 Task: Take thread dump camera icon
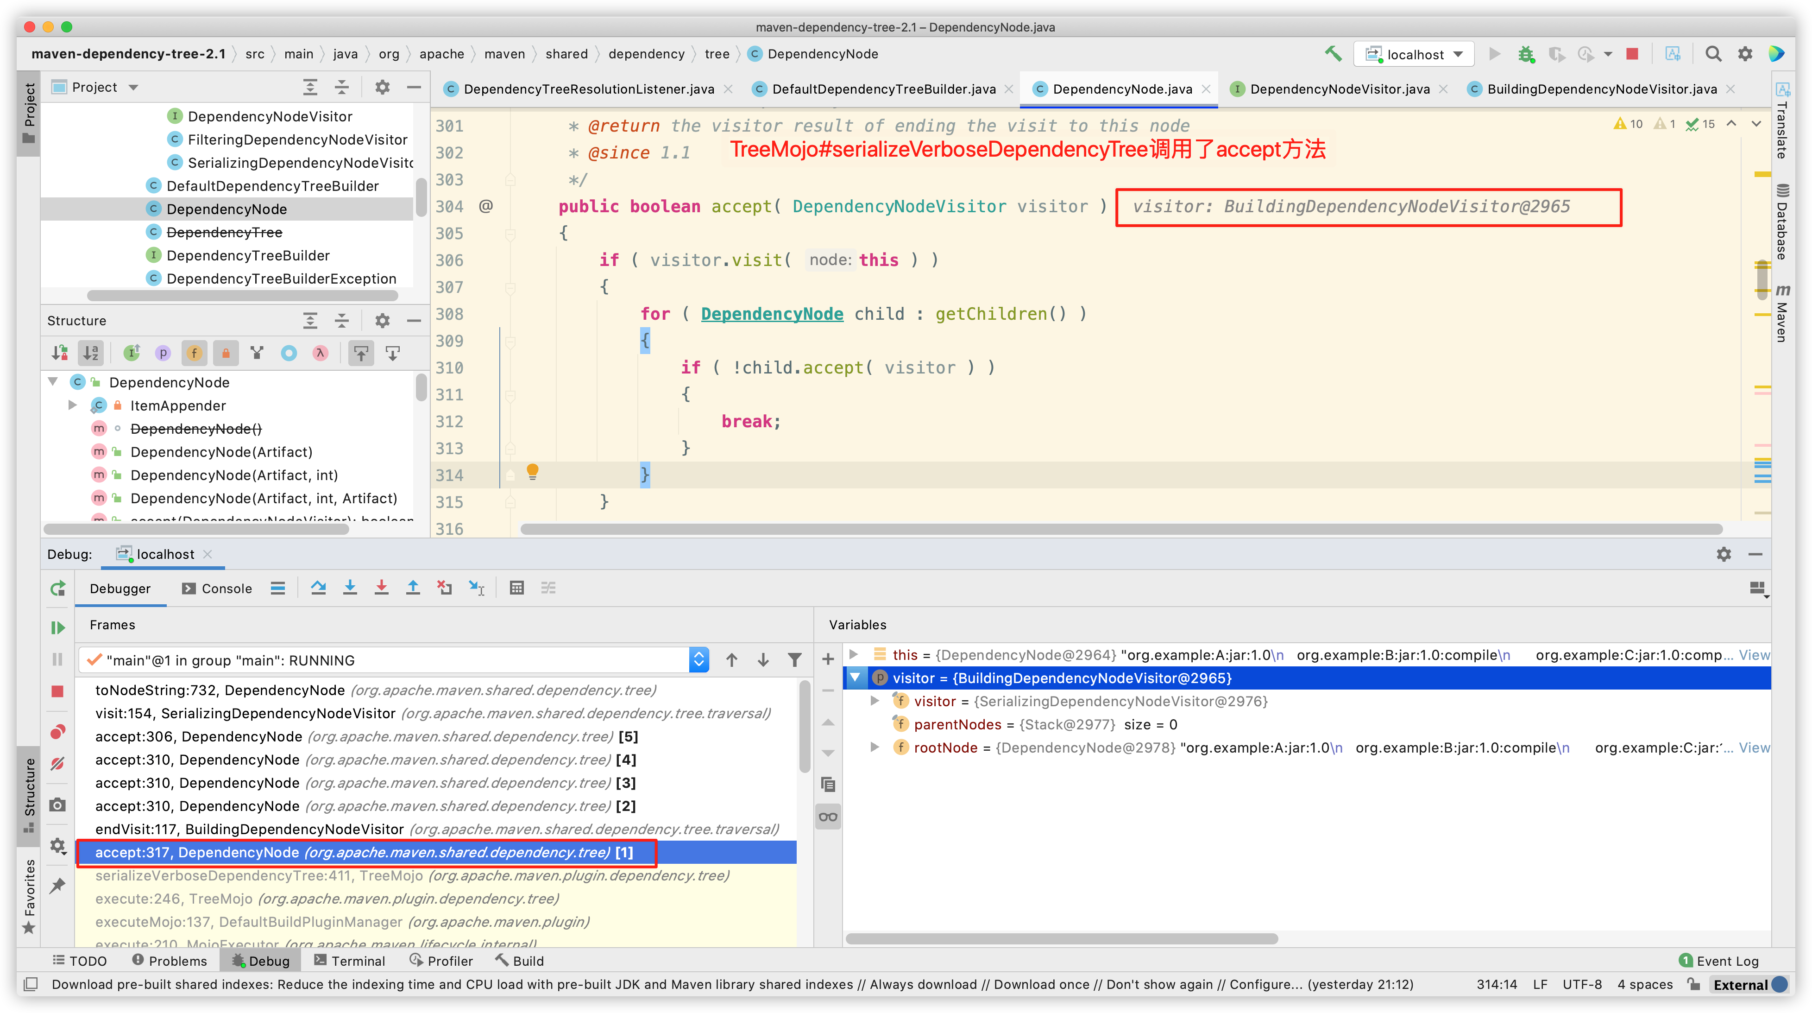(58, 804)
